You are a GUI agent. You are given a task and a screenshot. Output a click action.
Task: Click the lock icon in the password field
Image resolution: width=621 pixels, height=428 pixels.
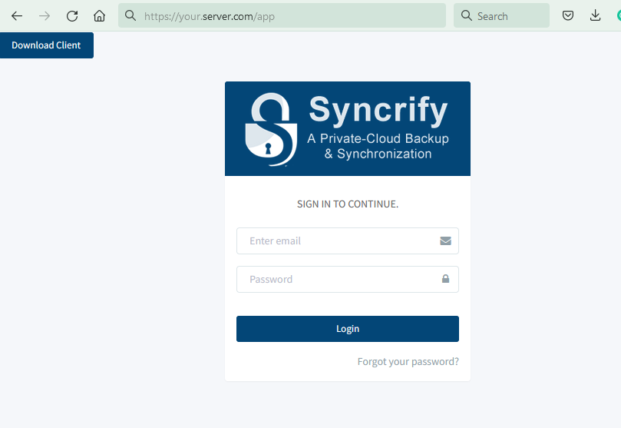(x=445, y=279)
